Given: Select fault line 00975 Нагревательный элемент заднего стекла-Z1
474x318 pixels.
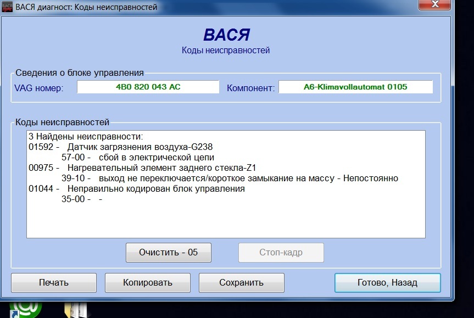Looking at the screenshot, I should click(142, 168).
